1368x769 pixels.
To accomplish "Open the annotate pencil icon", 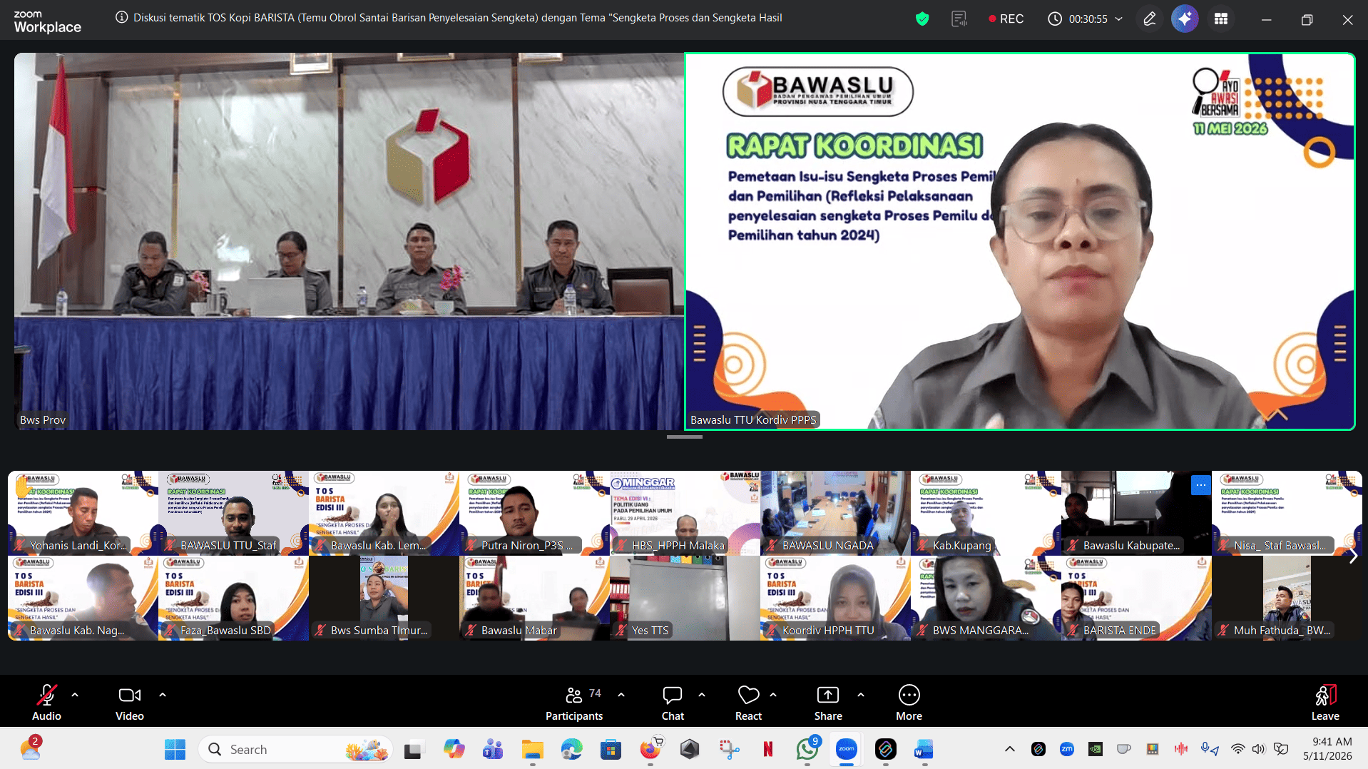I will pyautogui.click(x=1149, y=19).
